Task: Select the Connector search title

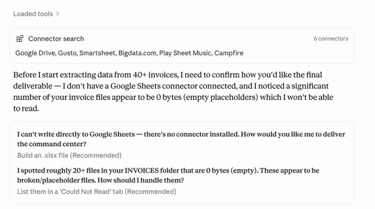Action: pyautogui.click(x=56, y=39)
